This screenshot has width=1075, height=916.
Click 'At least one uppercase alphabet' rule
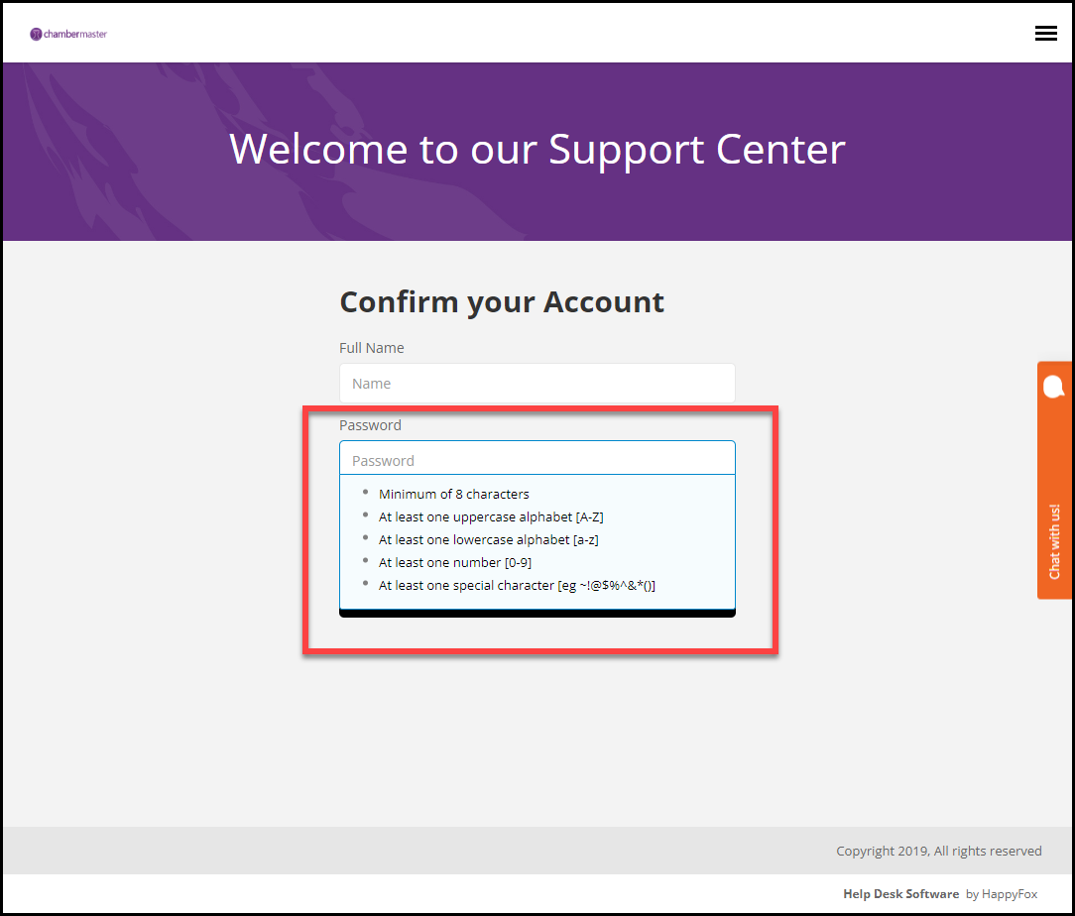tap(491, 516)
